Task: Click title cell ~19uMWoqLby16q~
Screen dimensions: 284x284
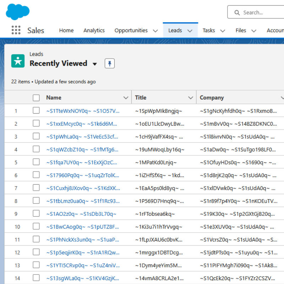Action: pyautogui.click(x=160, y=149)
